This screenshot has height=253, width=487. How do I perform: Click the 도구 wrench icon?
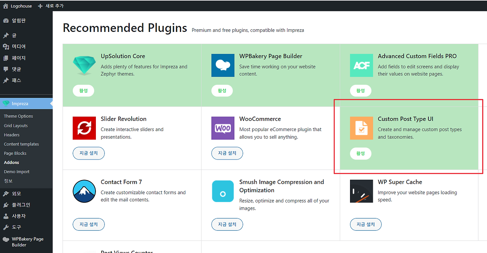tap(6, 227)
